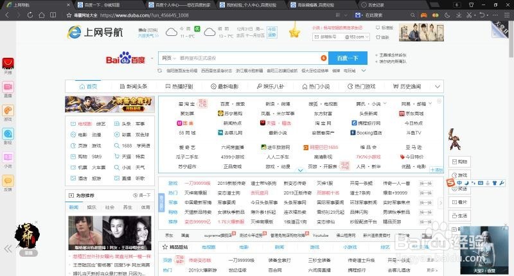Expand the 腾讯·小说 dropdown arrow

(385, 103)
